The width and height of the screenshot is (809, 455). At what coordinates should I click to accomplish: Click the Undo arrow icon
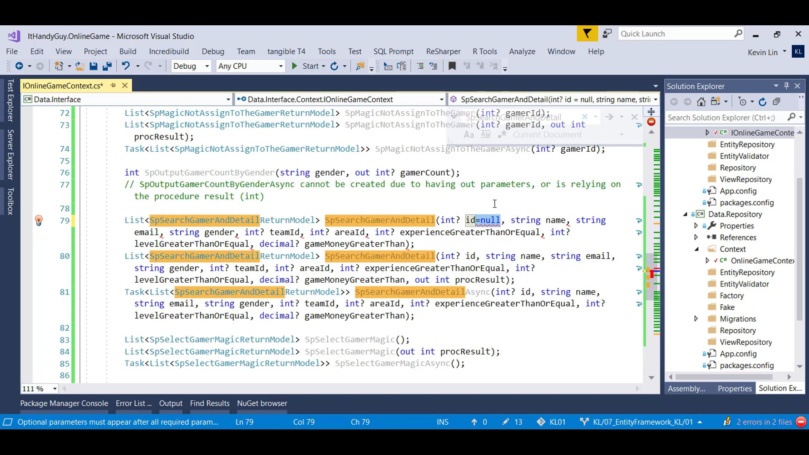point(126,66)
